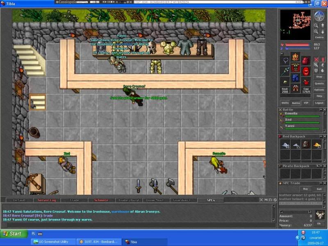This screenshot has width=328, height=246.
Task: Select the stack of 15 in Red Backpack
Action: (x=296, y=145)
